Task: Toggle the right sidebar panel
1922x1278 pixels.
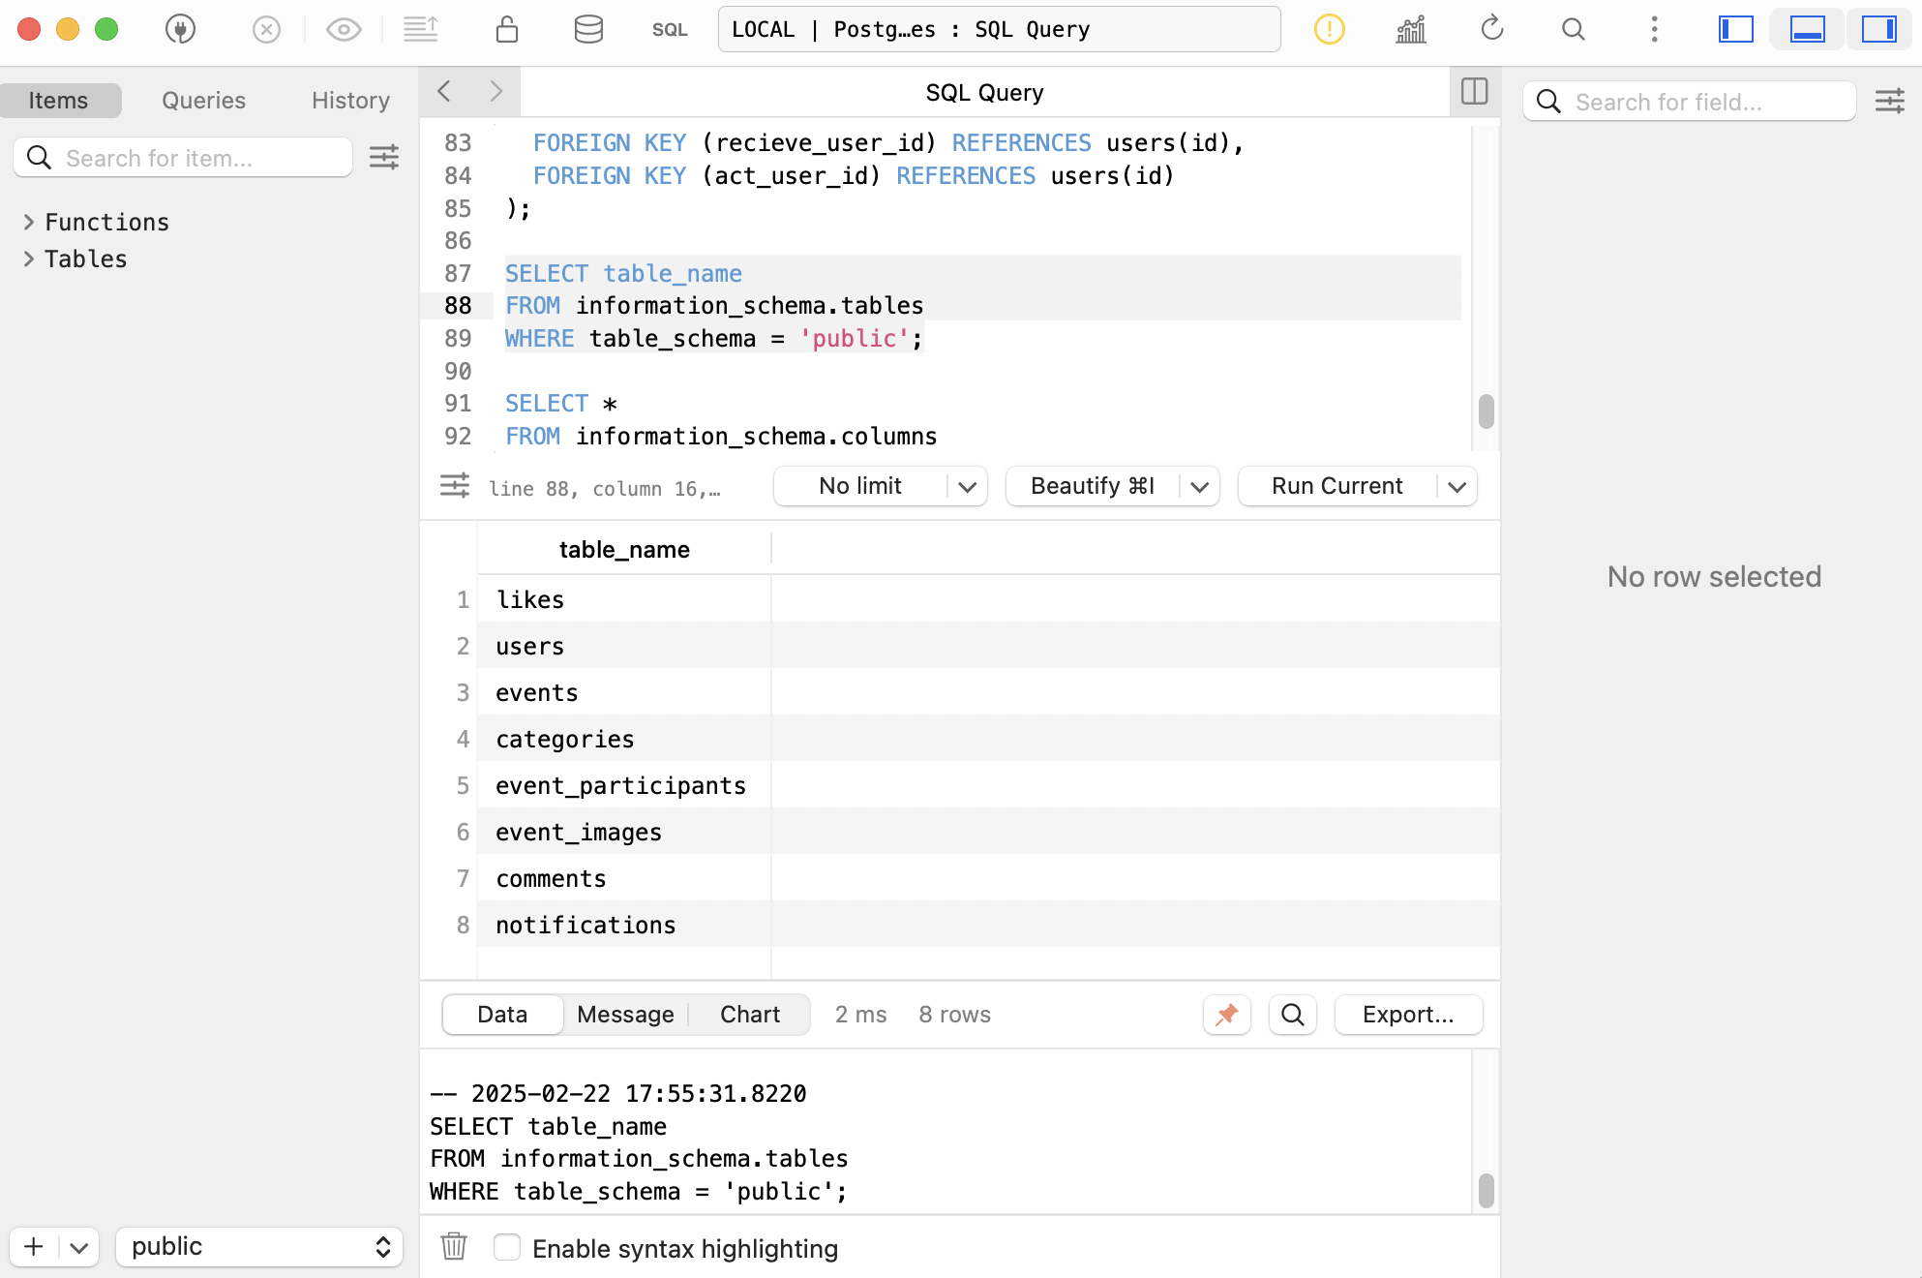Action: click(x=1878, y=29)
